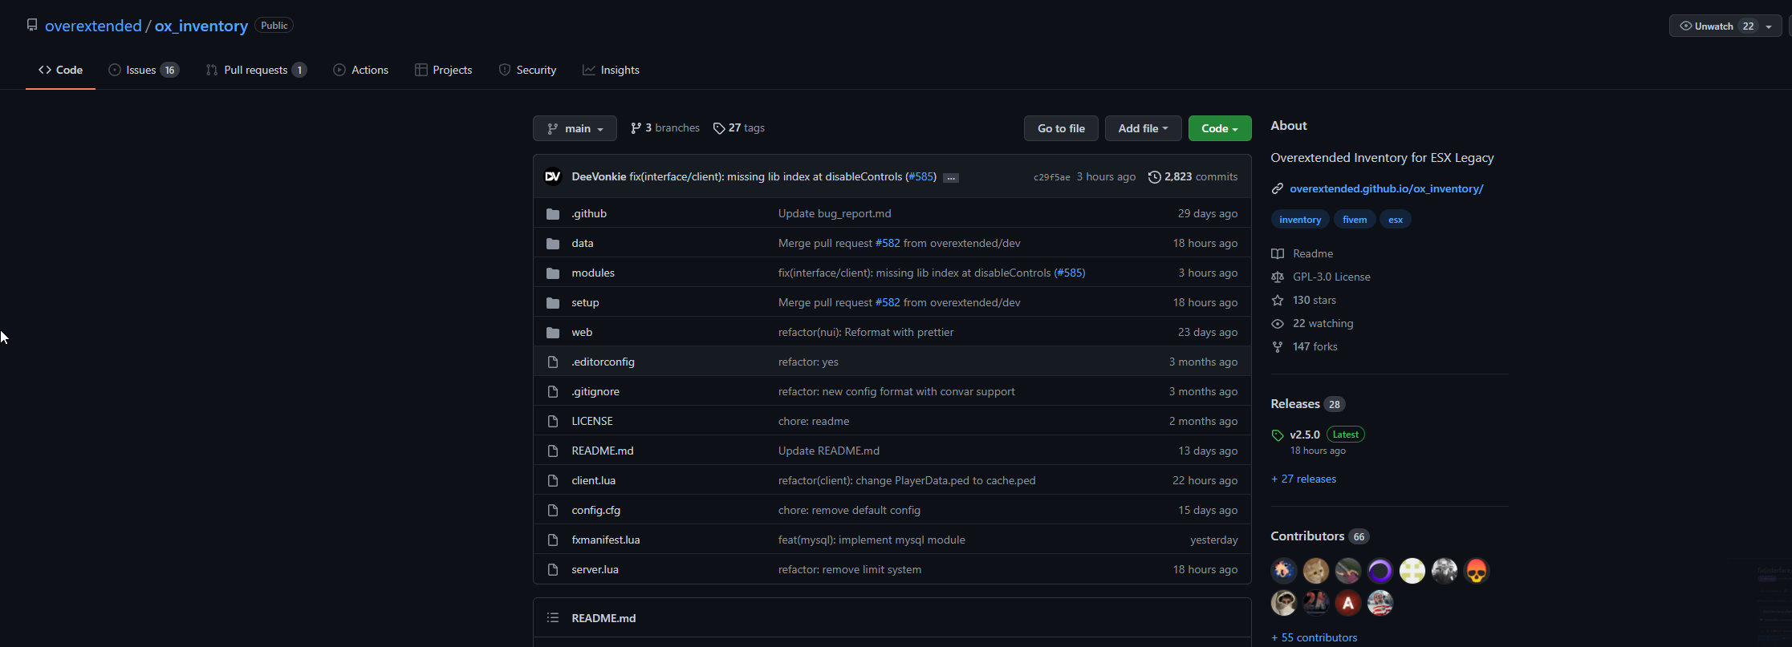
Task: Click the config.cfg file icon
Action: 552,511
